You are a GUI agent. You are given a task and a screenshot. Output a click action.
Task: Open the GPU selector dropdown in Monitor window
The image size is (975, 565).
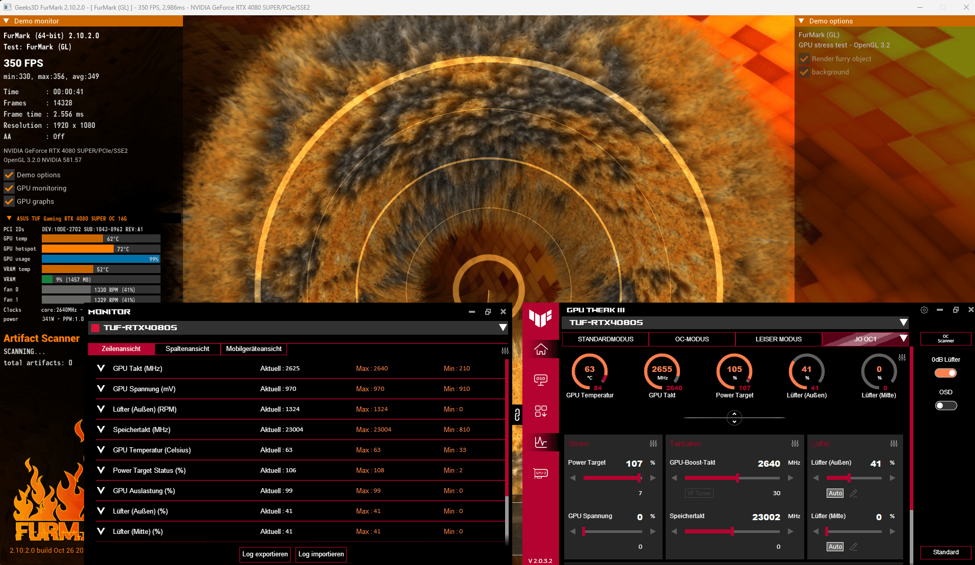(x=503, y=328)
